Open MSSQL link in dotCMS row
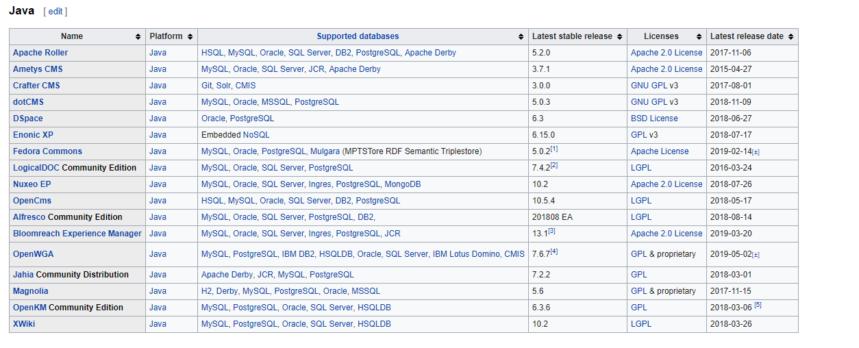This screenshot has height=348, width=859. 275,102
